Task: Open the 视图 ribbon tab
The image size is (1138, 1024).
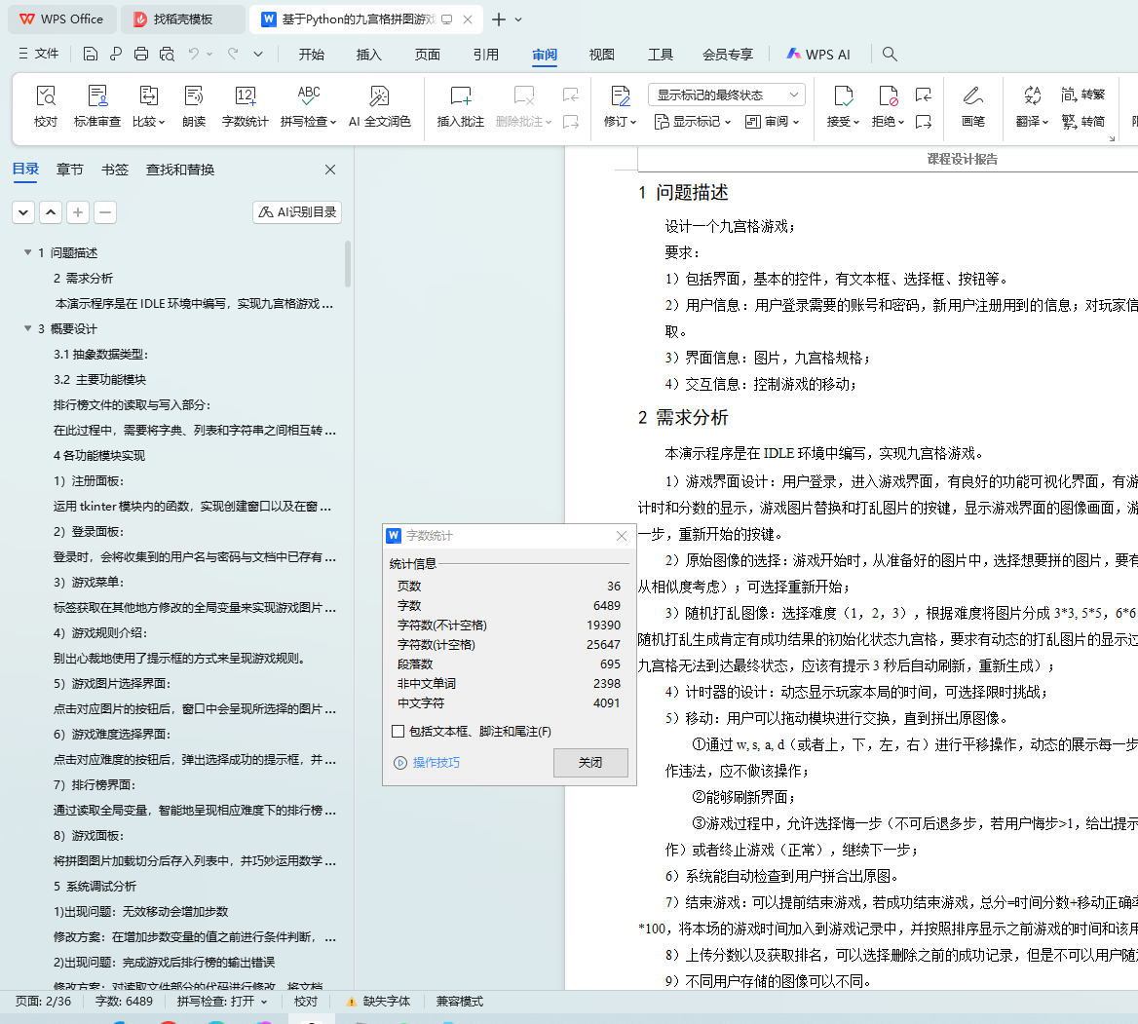Action: point(602,55)
